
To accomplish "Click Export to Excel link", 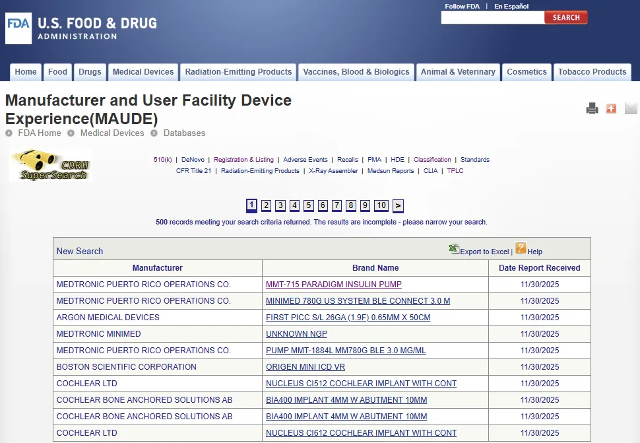I will point(484,252).
